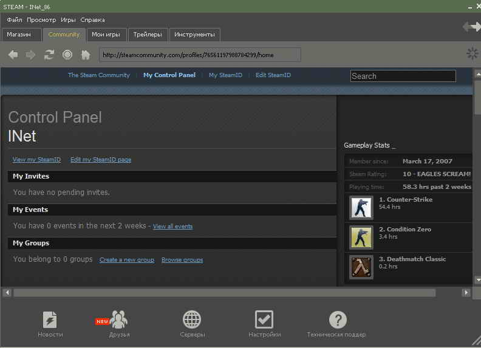Open the Файл menu
The width and height of the screenshot is (481, 348).
(x=15, y=20)
